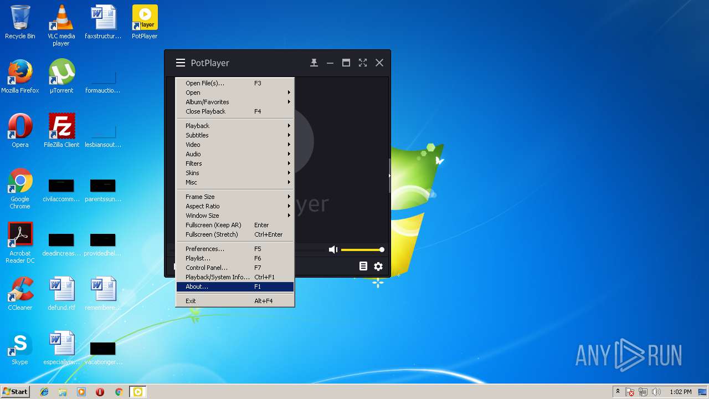Expand the Filters submenu
Screen dimensions: 709x399
[235, 163]
